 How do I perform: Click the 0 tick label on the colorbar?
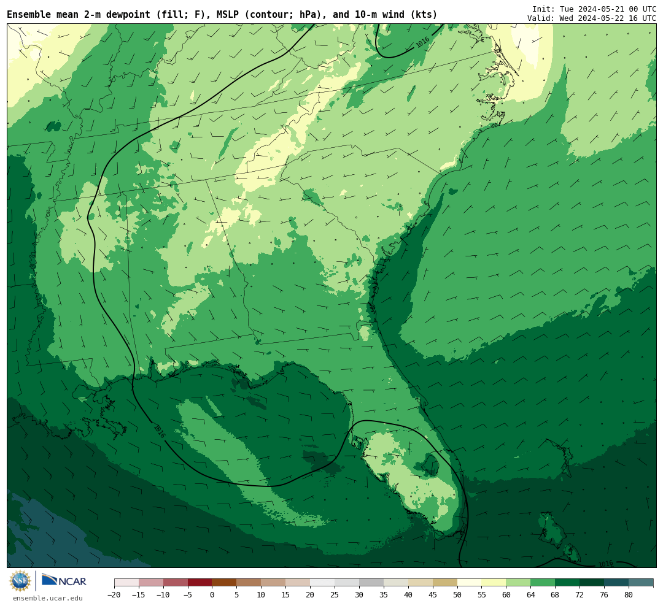(212, 594)
